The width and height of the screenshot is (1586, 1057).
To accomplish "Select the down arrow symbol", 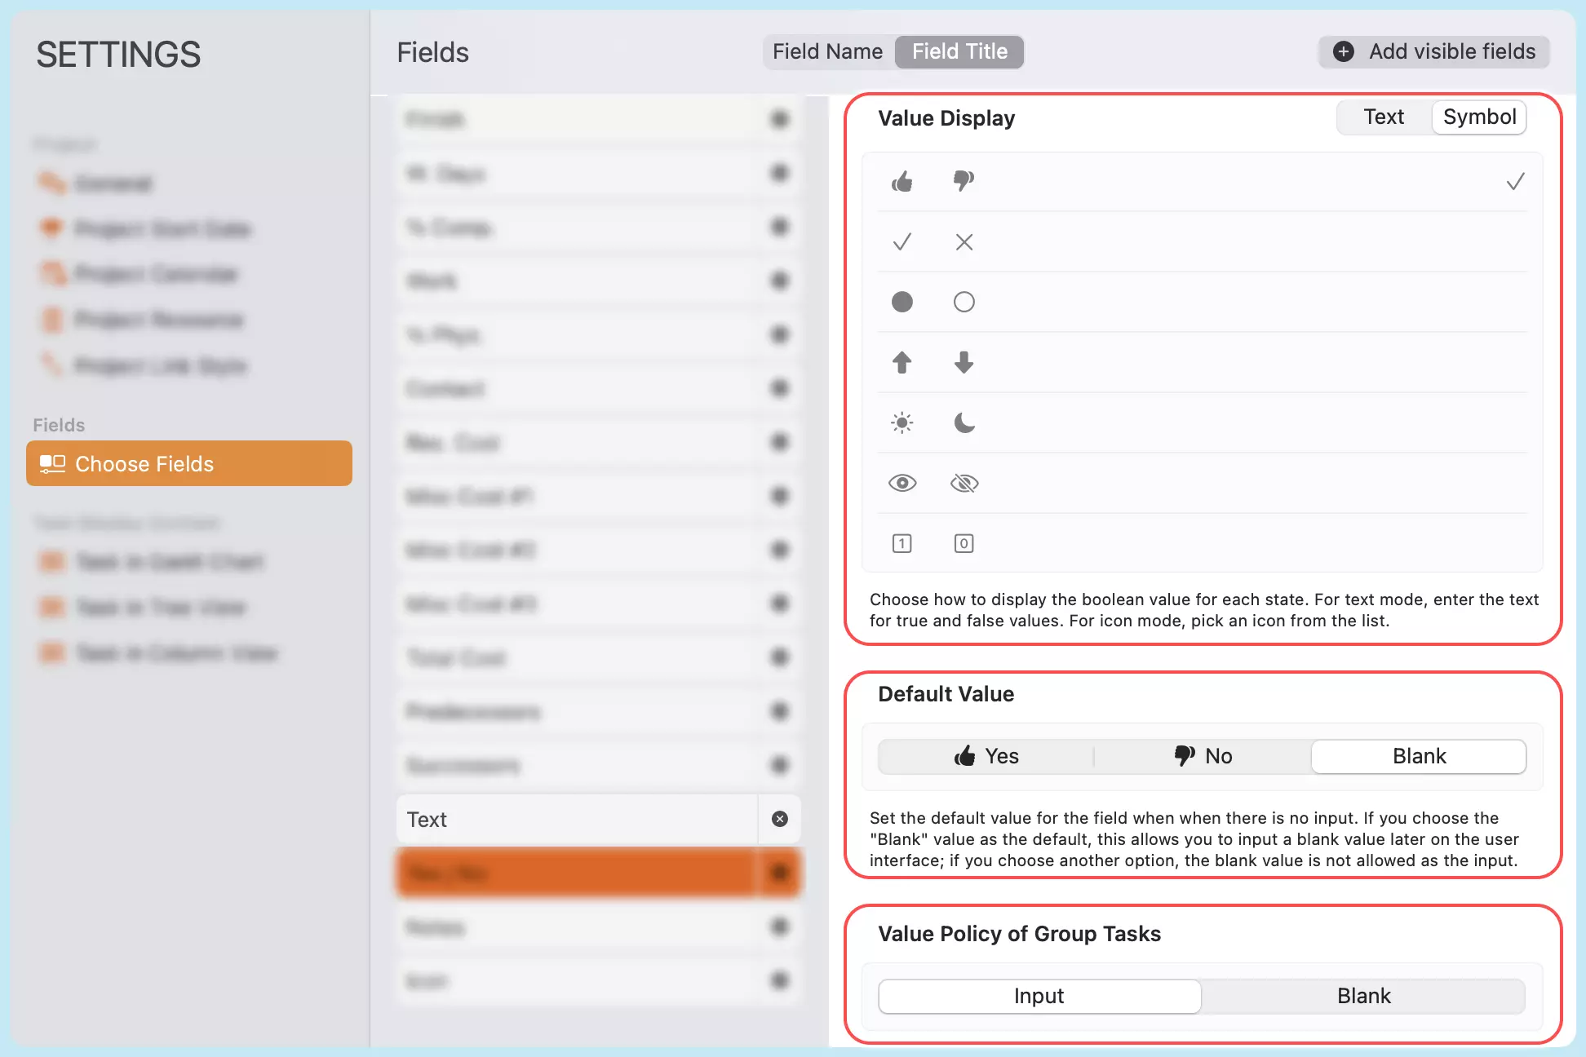I will tap(964, 362).
